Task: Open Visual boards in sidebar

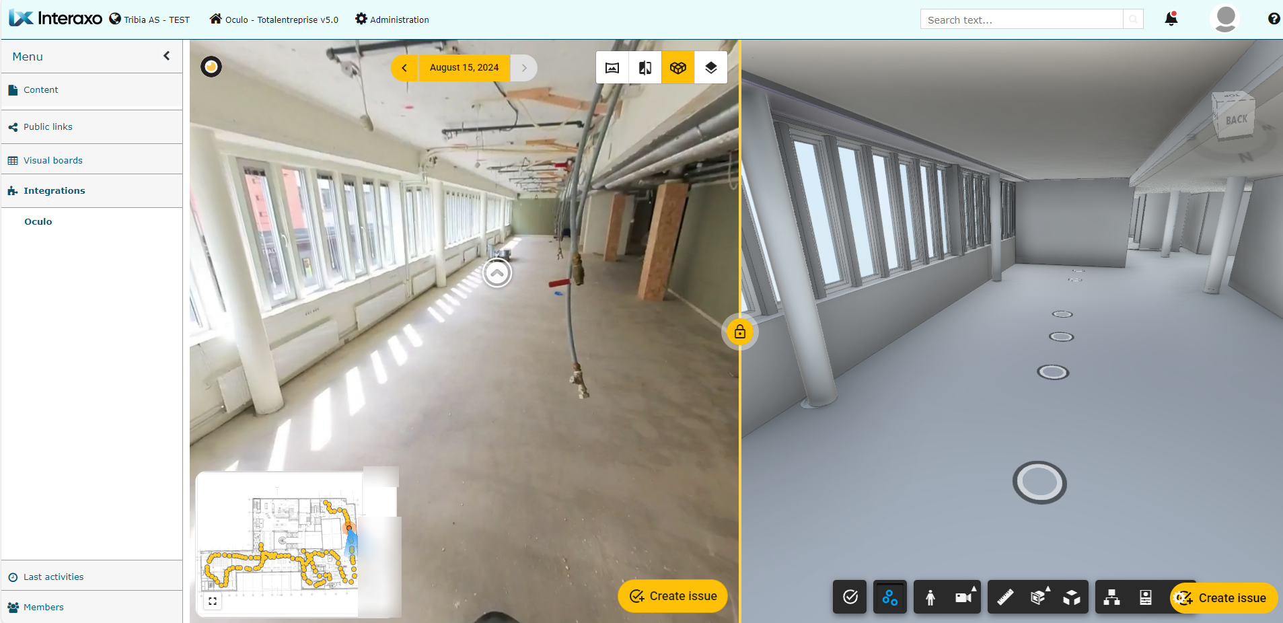Action: click(x=53, y=160)
